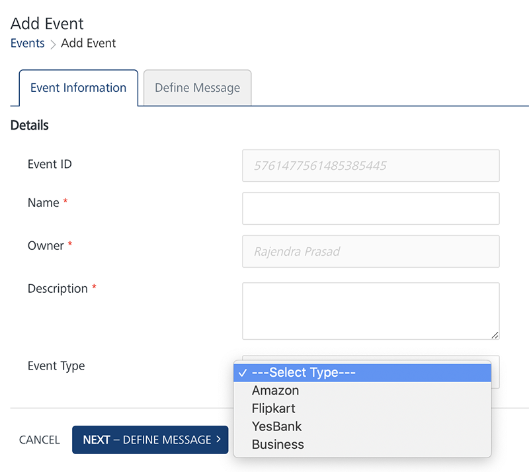Click the Owner field showing Rajendra Prasad
529x472 pixels.
(x=370, y=252)
